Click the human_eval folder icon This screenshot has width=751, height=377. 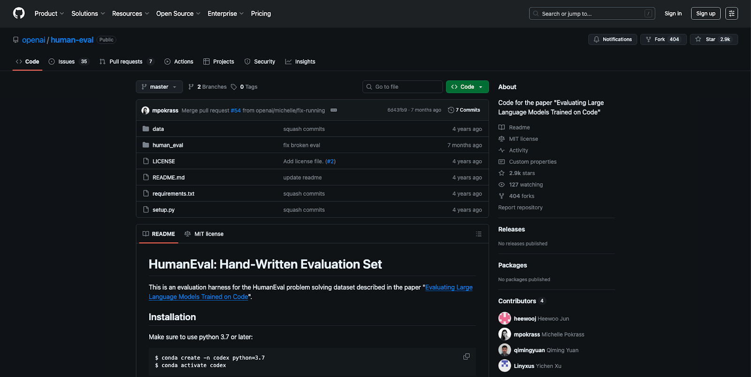(x=146, y=145)
